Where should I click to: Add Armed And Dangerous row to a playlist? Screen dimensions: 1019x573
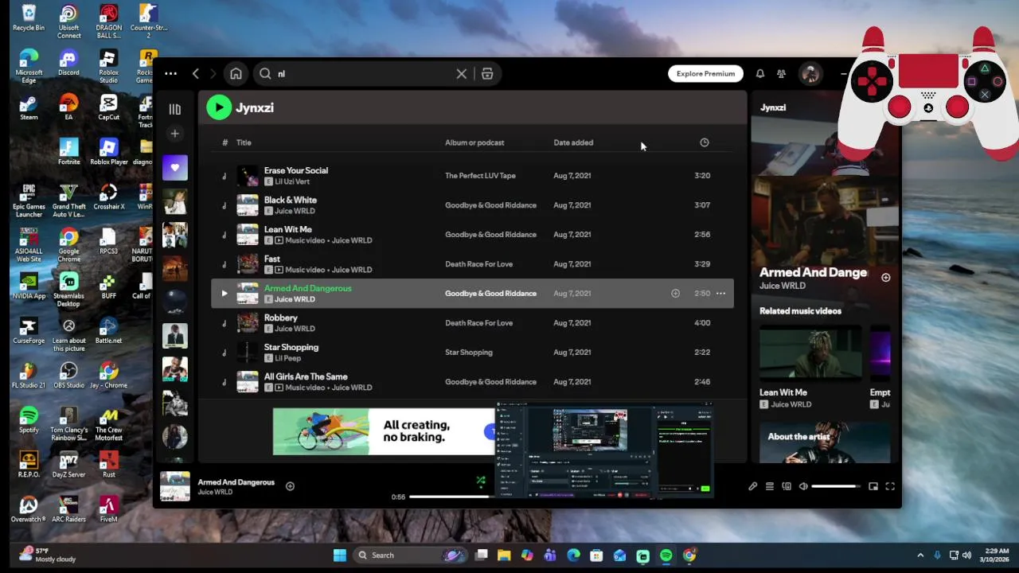coord(675,294)
